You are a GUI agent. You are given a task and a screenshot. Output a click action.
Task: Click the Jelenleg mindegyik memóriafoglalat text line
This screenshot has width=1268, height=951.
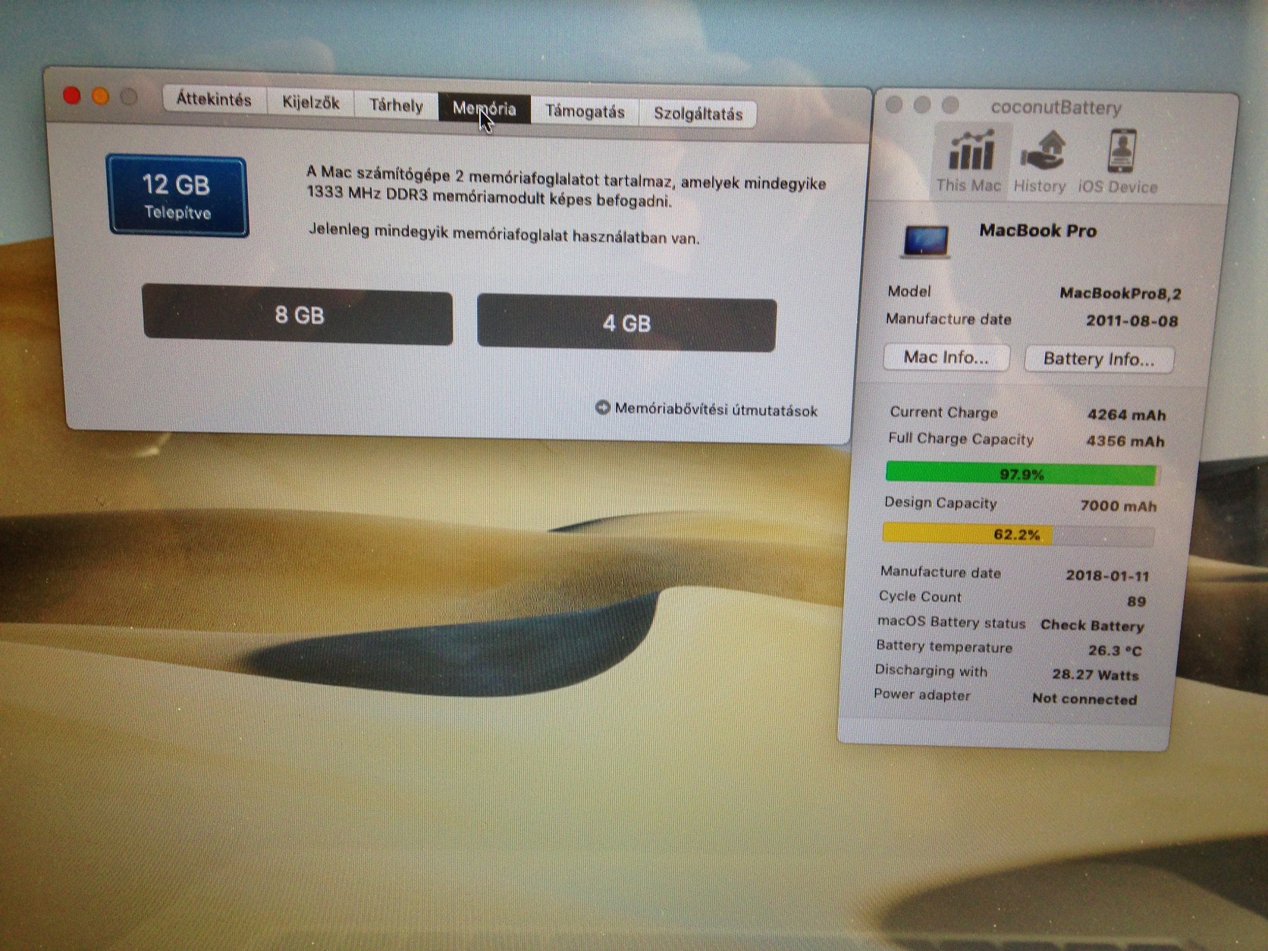504,233
